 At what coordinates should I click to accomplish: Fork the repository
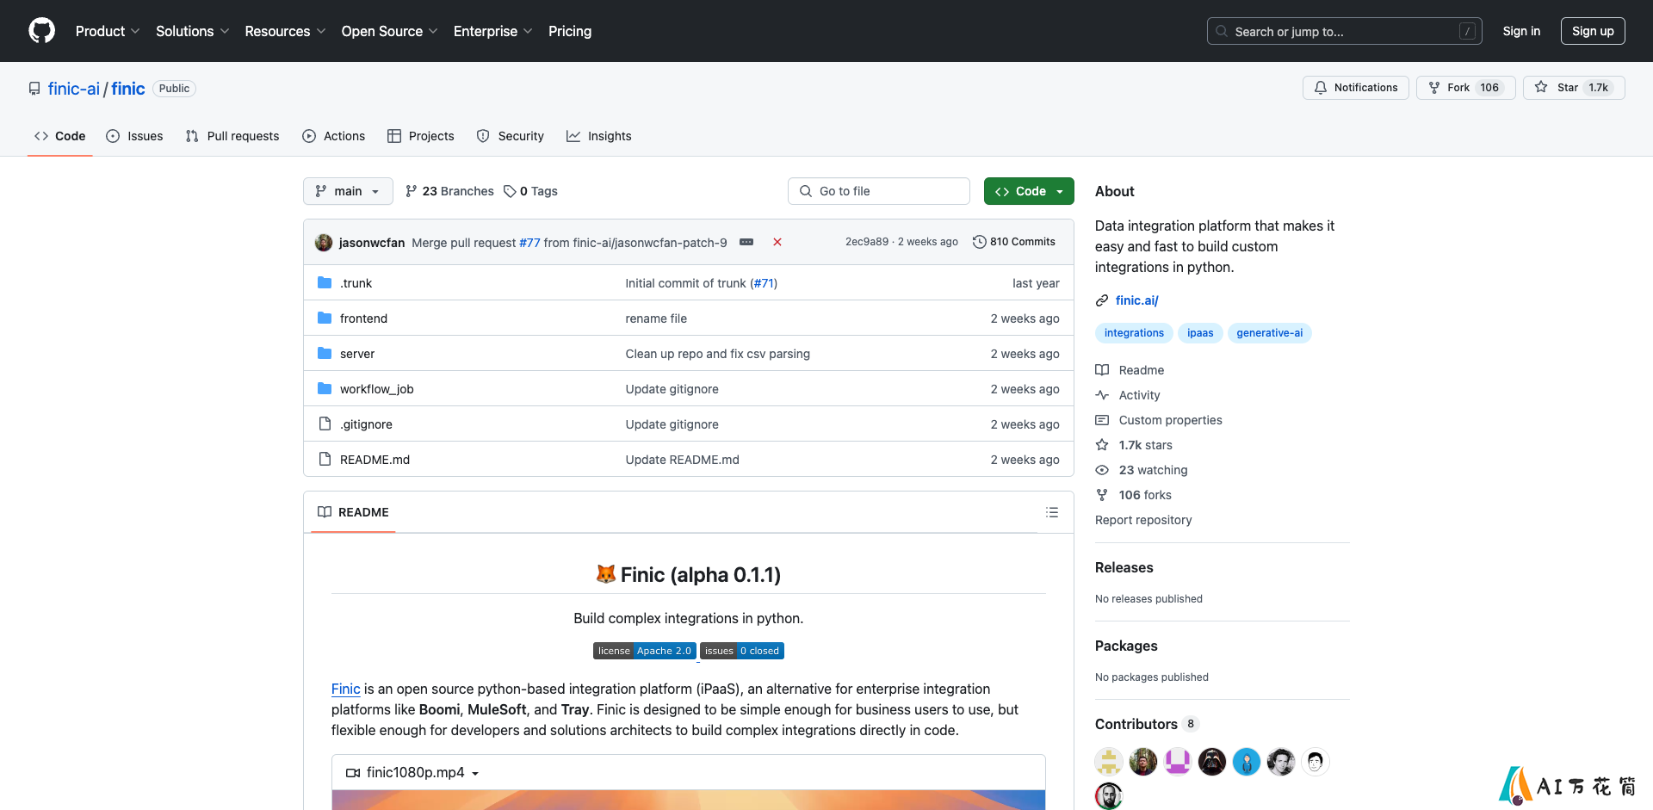click(x=1465, y=88)
